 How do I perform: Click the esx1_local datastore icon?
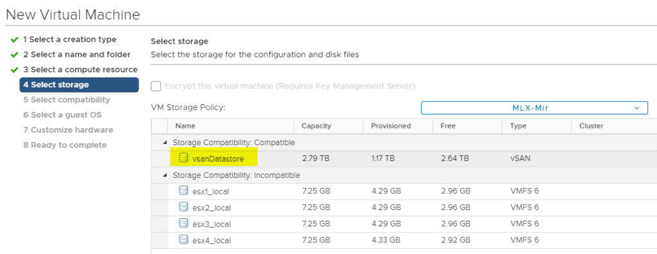[x=183, y=191]
